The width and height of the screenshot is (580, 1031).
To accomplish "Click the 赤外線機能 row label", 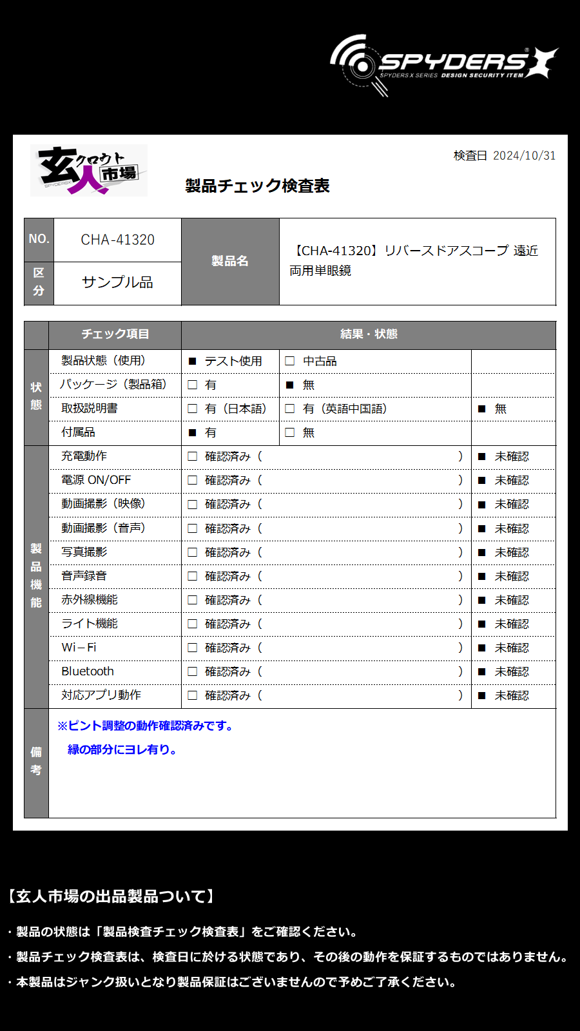I will (90, 600).
